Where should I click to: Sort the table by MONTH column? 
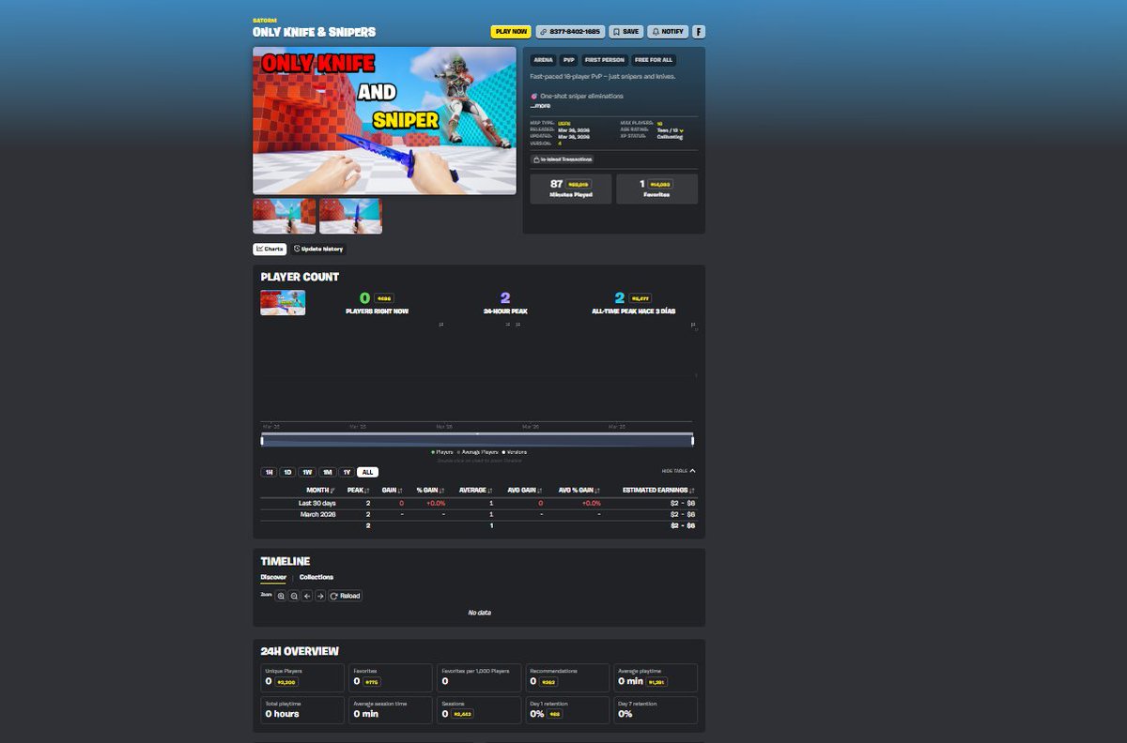coord(321,490)
